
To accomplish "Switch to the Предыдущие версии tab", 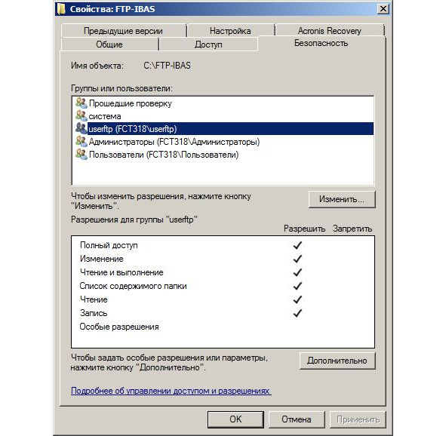I will pos(123,30).
